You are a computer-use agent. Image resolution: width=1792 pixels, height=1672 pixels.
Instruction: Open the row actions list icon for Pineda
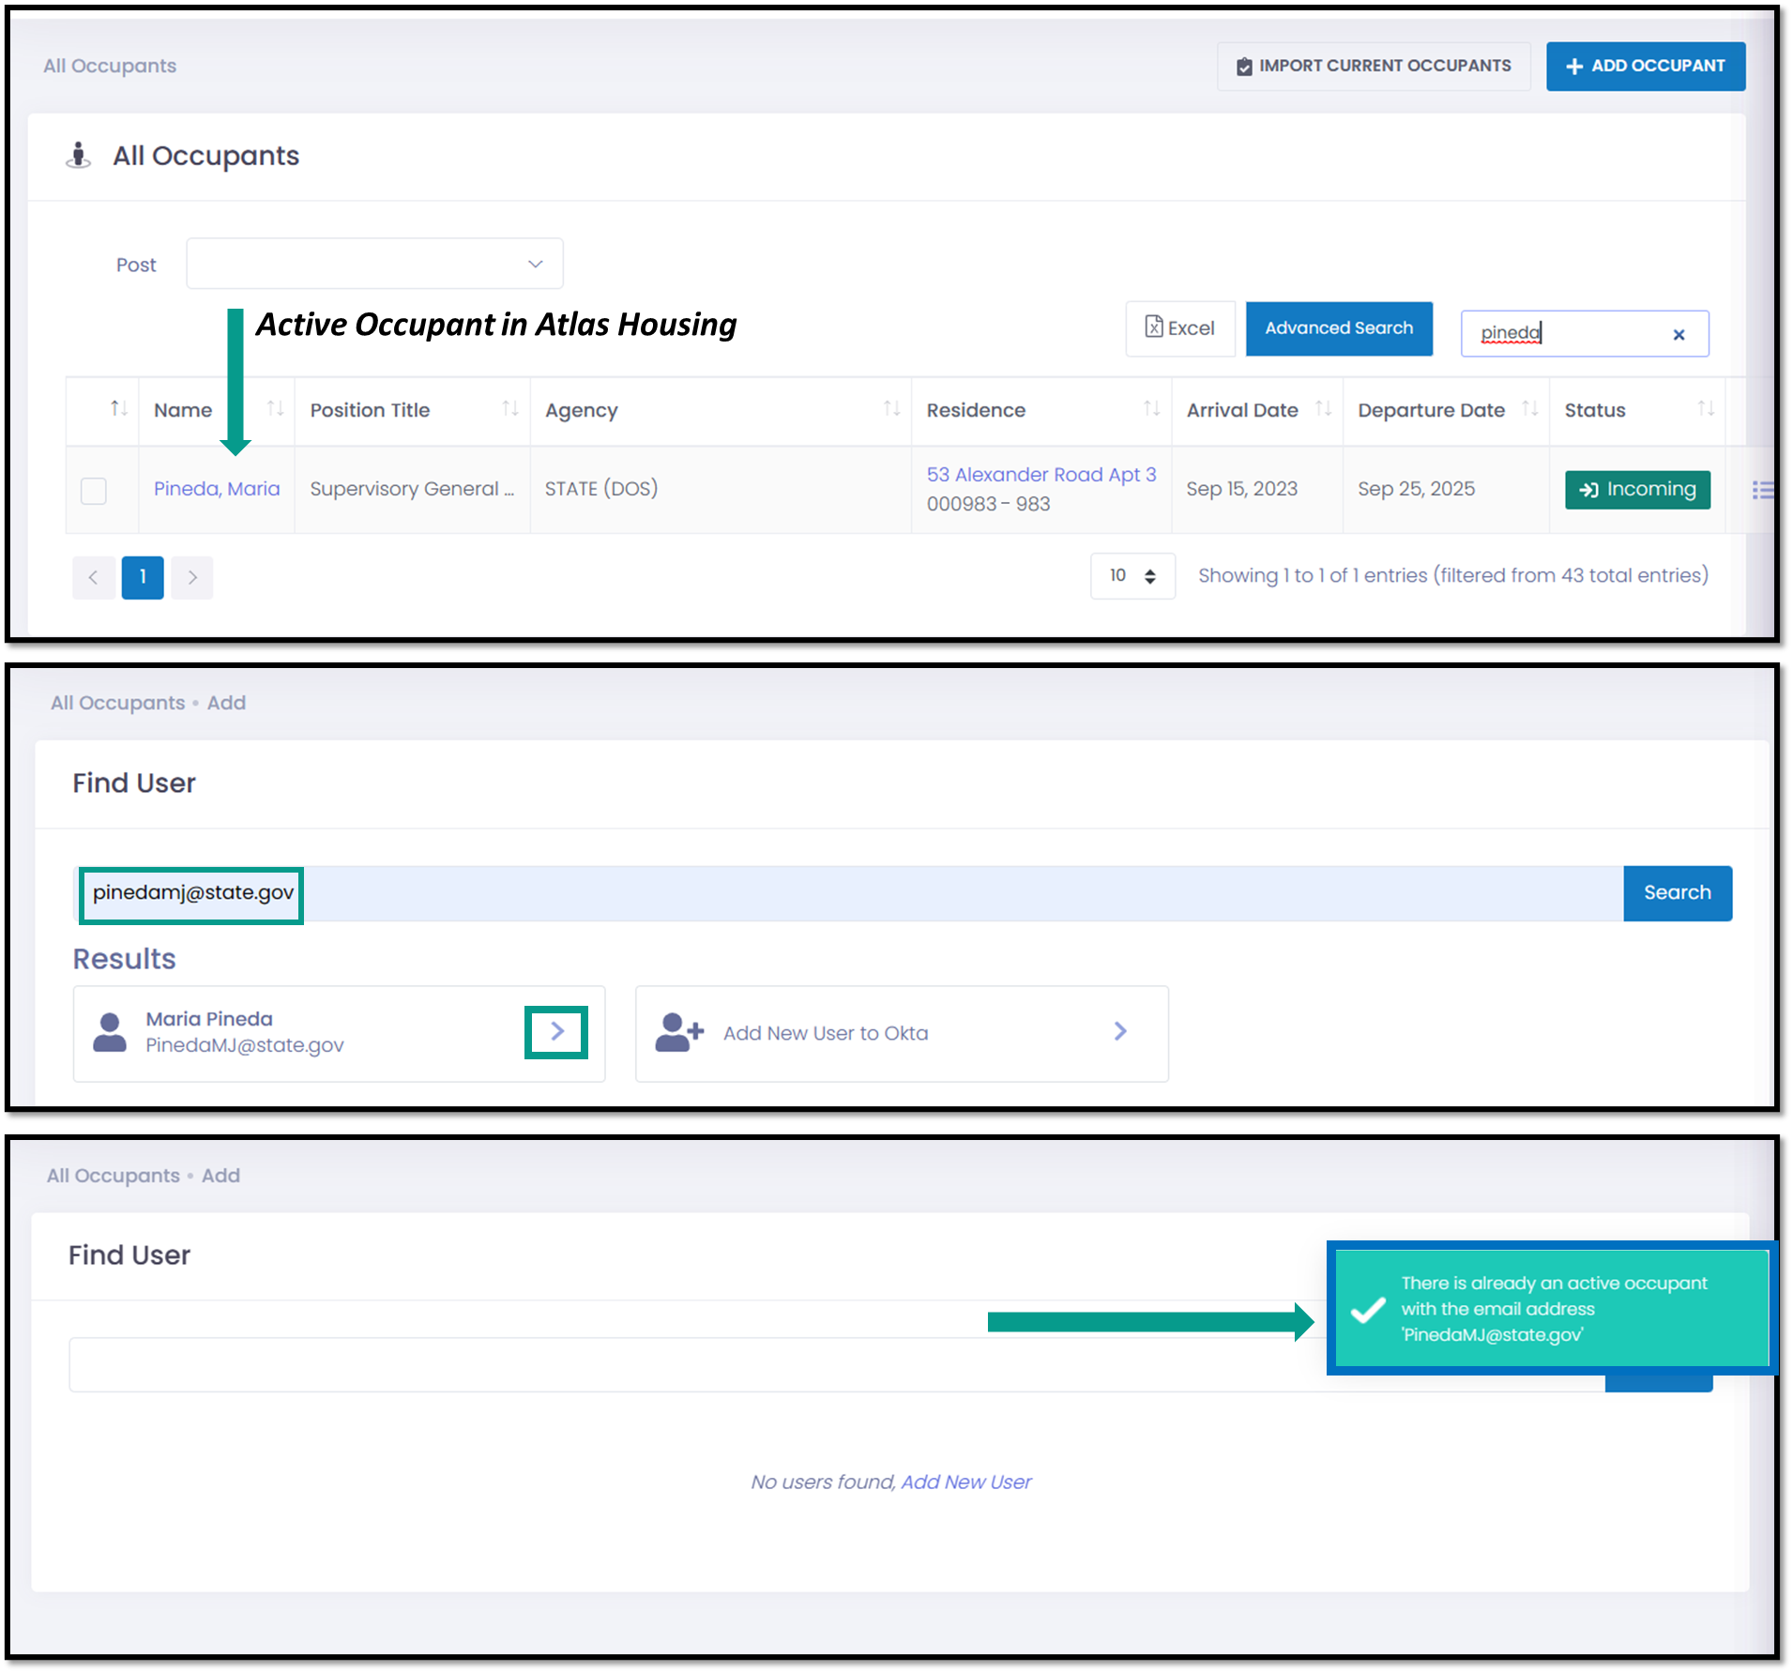pyautogui.click(x=1763, y=490)
